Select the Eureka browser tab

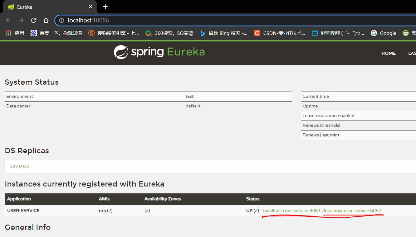point(50,7)
